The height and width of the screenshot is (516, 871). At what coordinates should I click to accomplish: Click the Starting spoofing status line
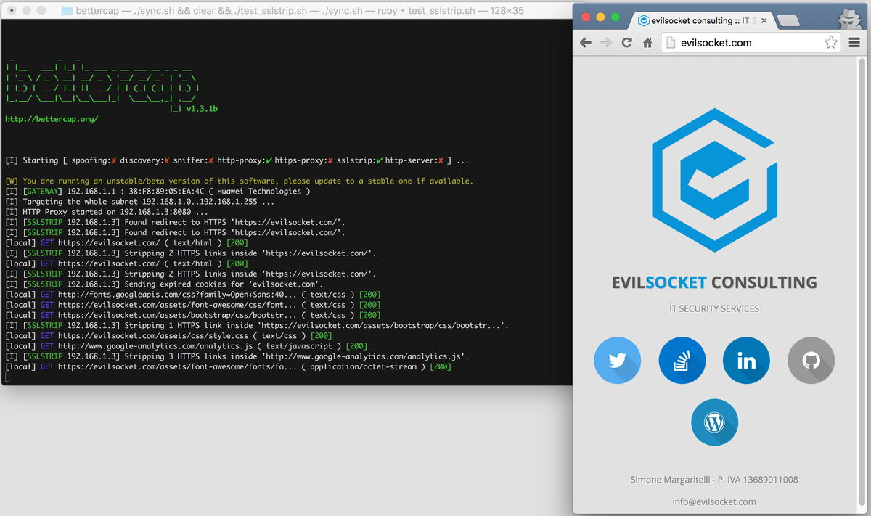point(237,160)
